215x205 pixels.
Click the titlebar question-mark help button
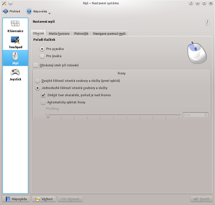(x=191, y=3)
